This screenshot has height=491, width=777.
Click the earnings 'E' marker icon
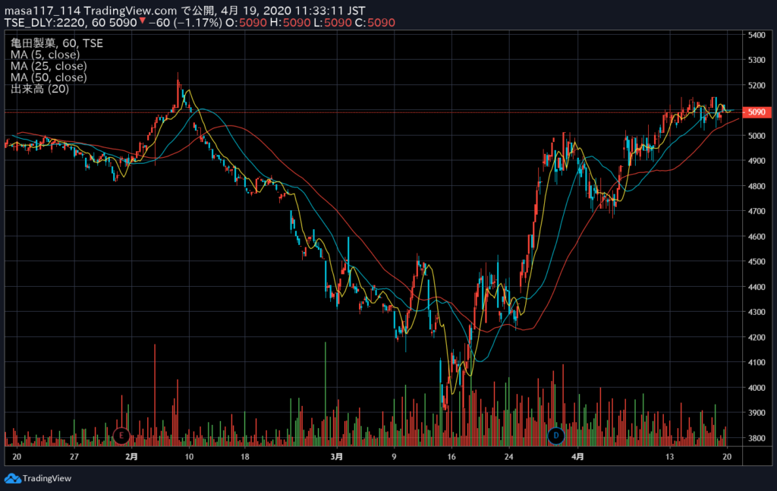pos(121,436)
